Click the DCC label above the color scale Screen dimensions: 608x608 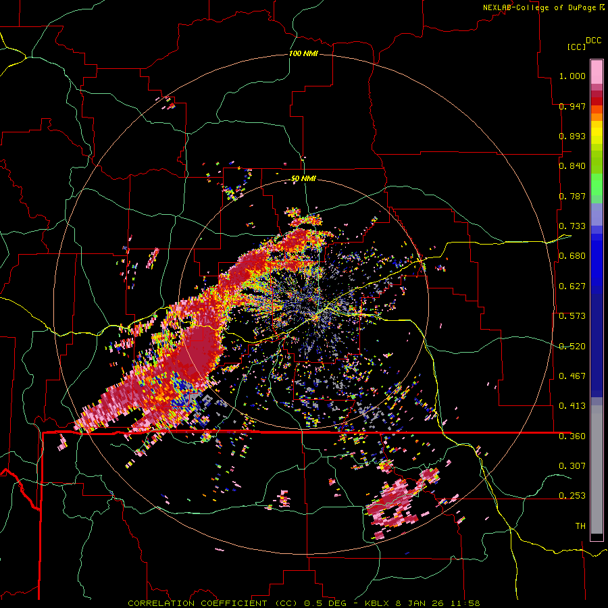(593, 41)
